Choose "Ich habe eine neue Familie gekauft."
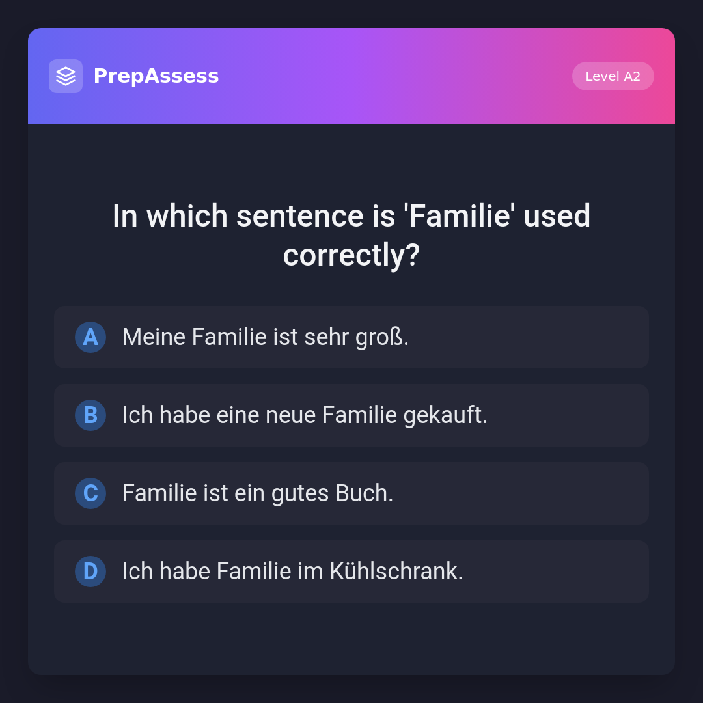This screenshot has height=703, width=703. [351, 415]
